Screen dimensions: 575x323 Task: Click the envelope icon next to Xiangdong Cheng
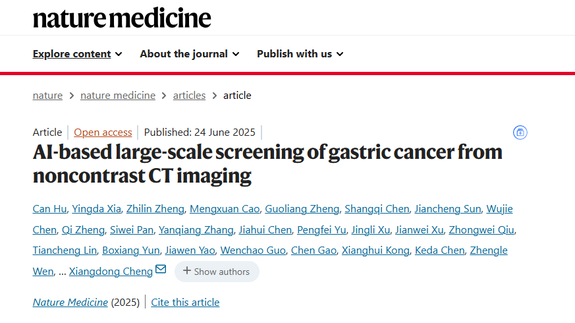(161, 270)
